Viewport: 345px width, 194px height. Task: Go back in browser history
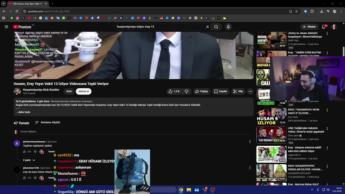point(4,11)
